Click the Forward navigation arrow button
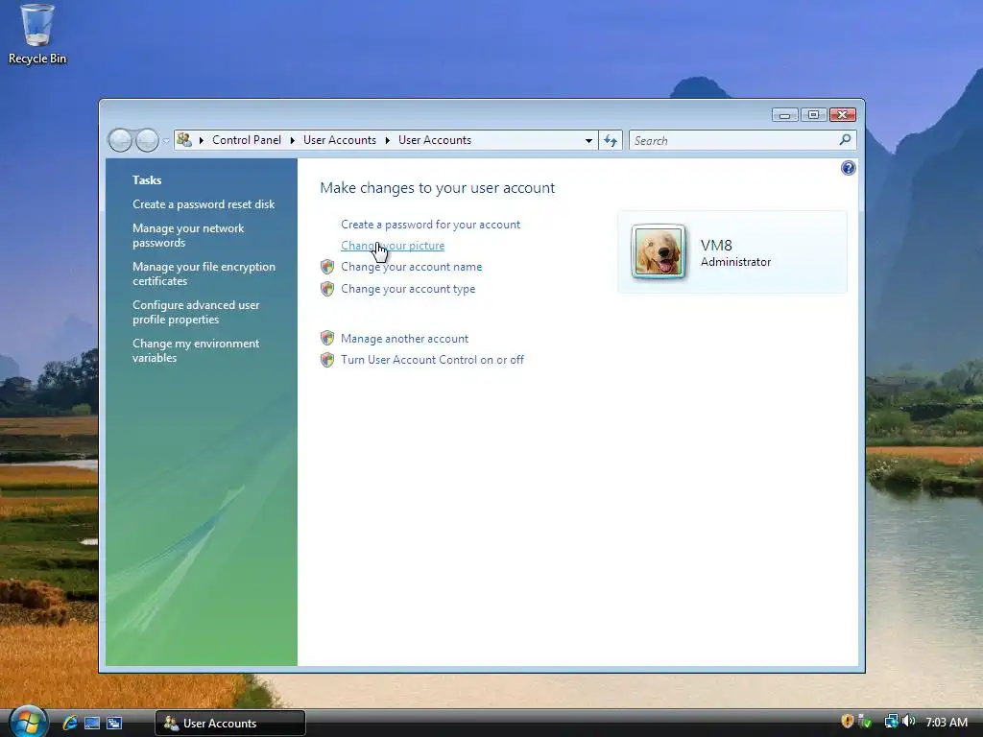983x737 pixels. (147, 140)
